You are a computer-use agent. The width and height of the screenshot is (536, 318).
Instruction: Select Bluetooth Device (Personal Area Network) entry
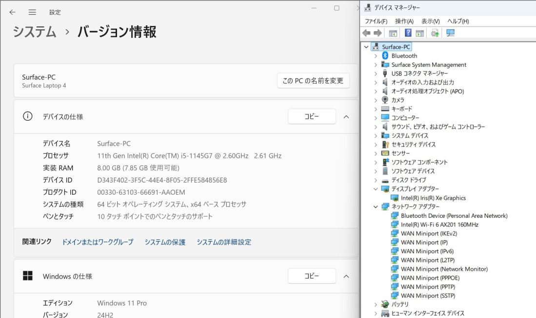tap(454, 216)
